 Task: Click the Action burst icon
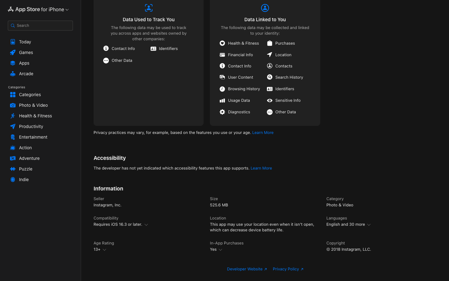13,148
